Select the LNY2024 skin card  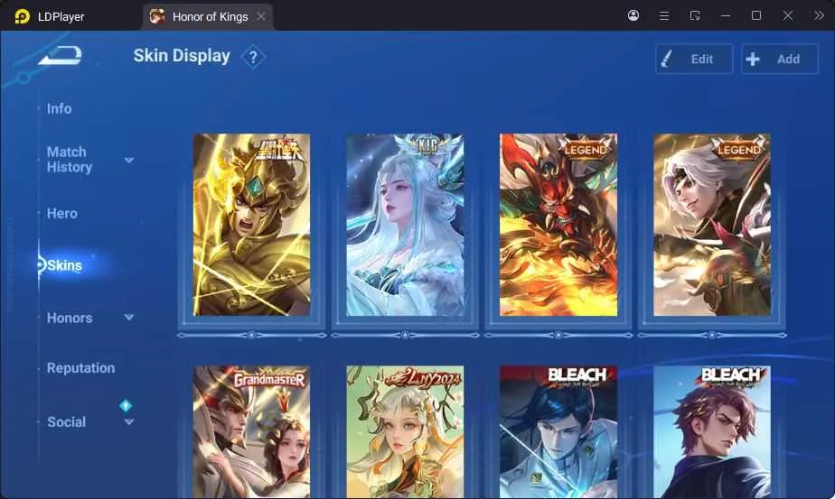pyautogui.click(x=405, y=432)
